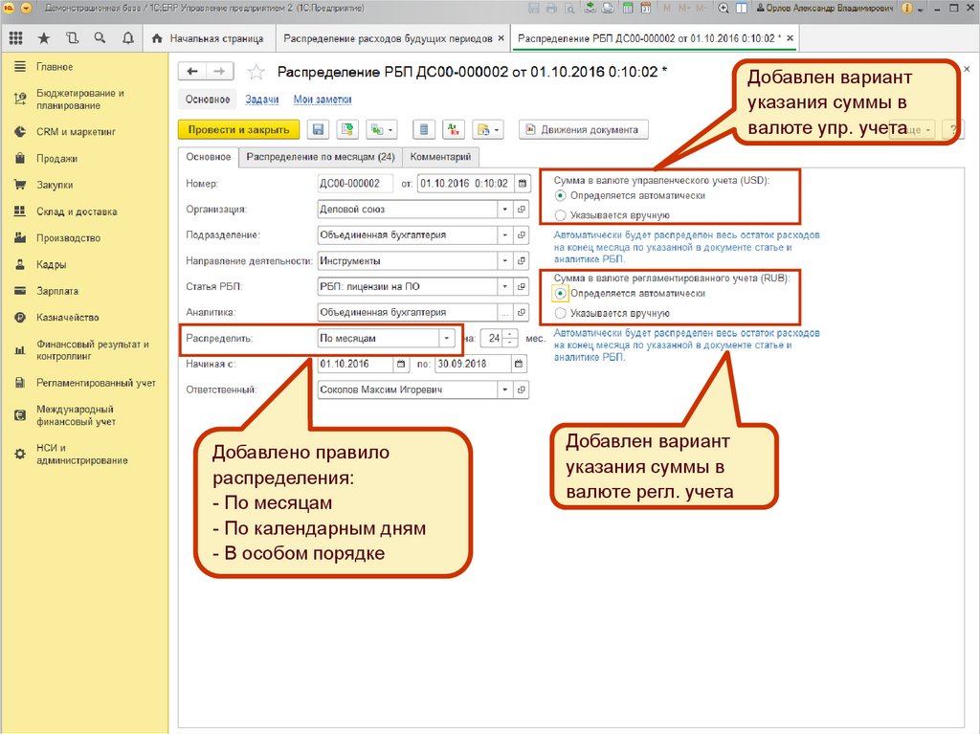Select 'Указывается вручную' for USD amount

click(x=561, y=215)
